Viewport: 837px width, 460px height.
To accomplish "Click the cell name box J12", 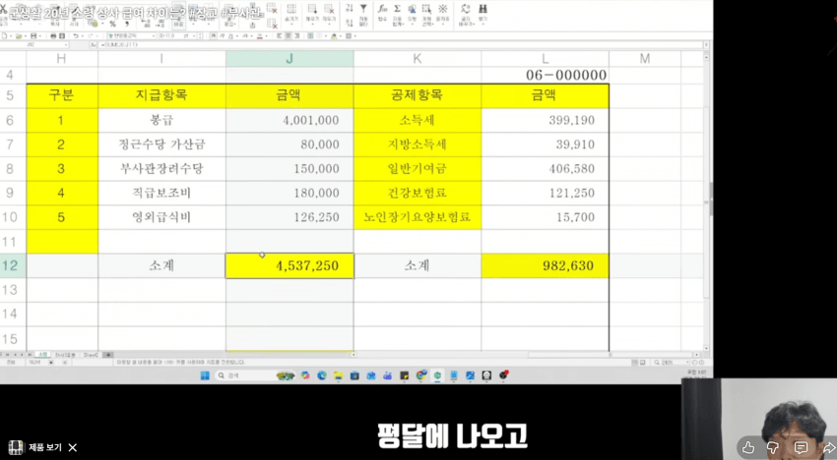I will 33,45.
